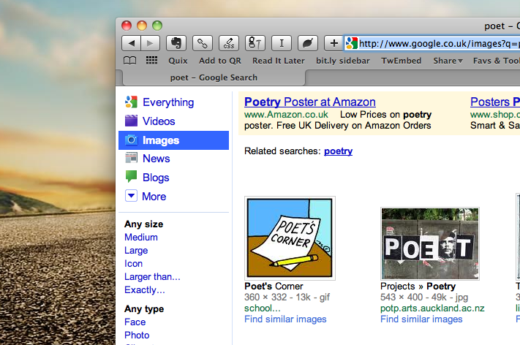Open Top Sites grid icon
The width and height of the screenshot is (520, 345).
(x=151, y=61)
